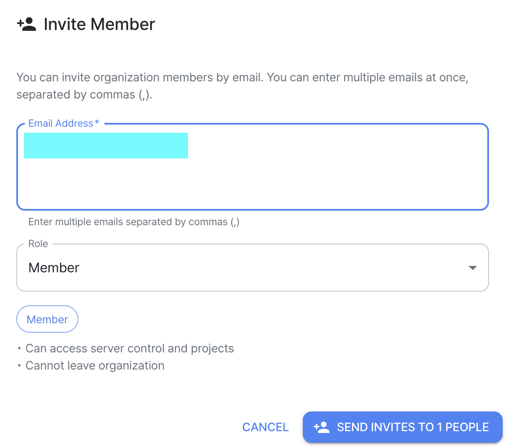Viewport: 507px width, 447px height.
Task: Click 'Cannot leave organization' line
Action: [x=95, y=366]
